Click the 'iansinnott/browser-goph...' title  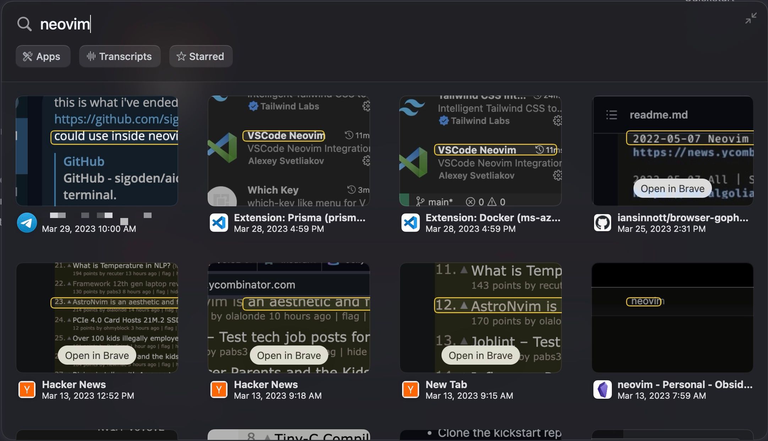coord(683,218)
